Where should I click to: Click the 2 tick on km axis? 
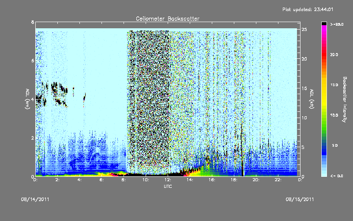33,138
